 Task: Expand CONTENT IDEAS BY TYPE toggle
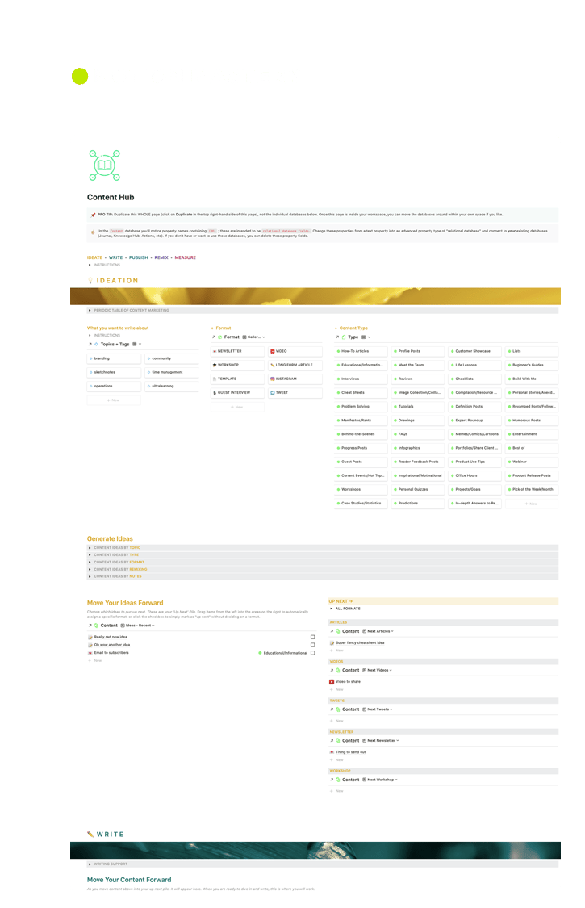(x=90, y=554)
